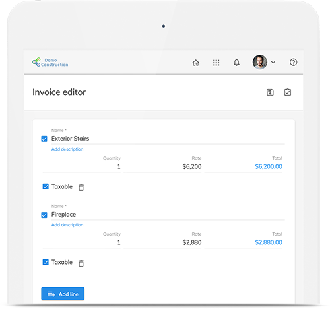Uncheck the Exterior Stairs line checkbox
330x309 pixels.
(44, 139)
